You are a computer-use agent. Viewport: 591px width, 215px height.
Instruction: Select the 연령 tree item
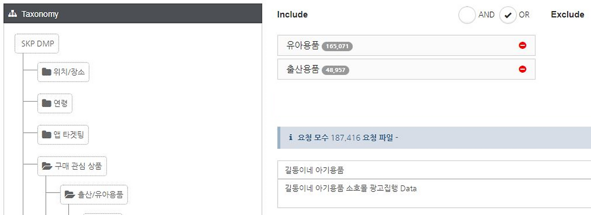pos(55,103)
